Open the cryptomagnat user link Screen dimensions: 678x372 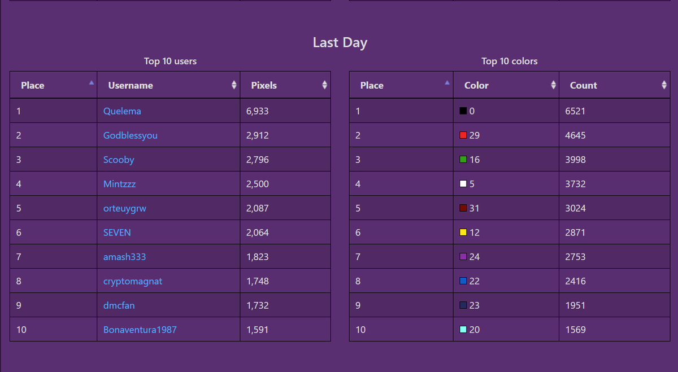(133, 281)
